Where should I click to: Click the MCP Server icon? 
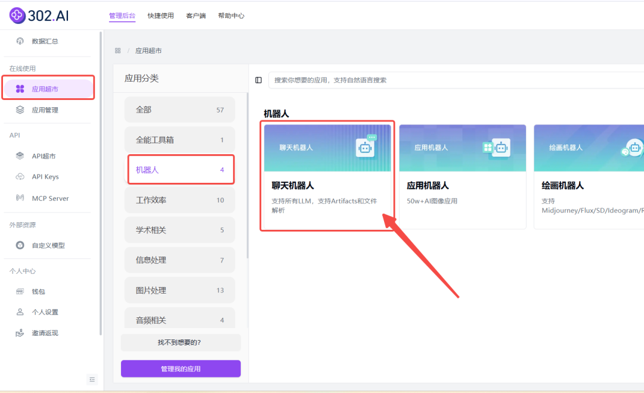pyautogui.click(x=20, y=198)
